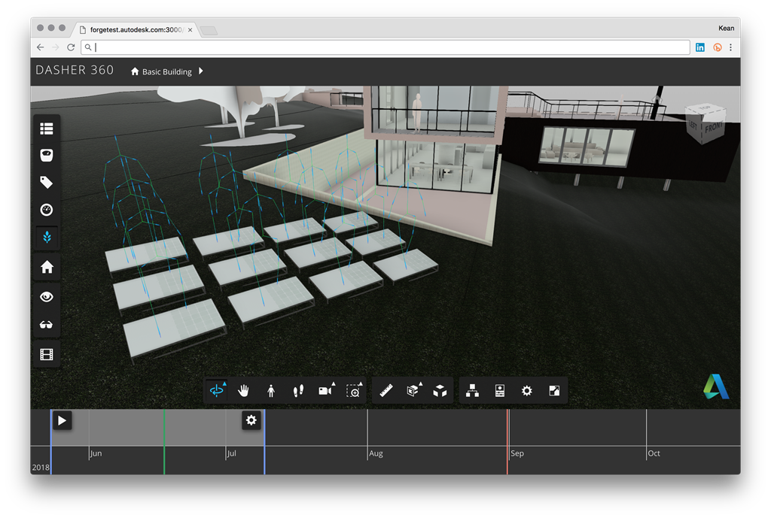Toggle the eye visibility icon in sidebar
The height and width of the screenshot is (518, 771).
pos(47,297)
